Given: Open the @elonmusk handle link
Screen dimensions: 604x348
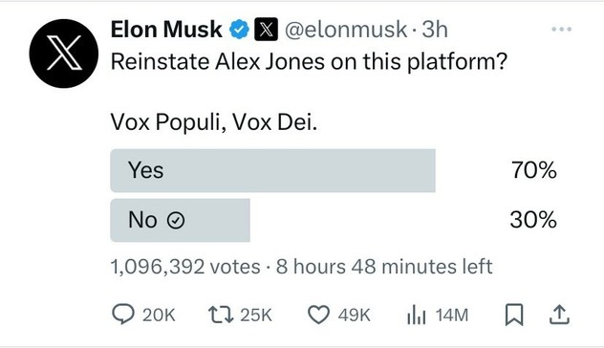Looking at the screenshot, I should click(x=346, y=30).
